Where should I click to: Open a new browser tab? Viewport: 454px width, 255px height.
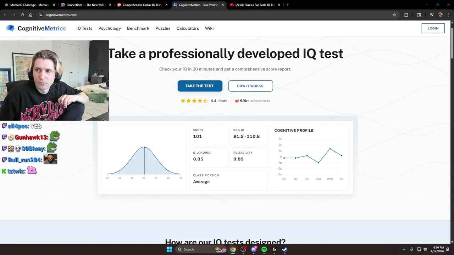[x=287, y=5]
